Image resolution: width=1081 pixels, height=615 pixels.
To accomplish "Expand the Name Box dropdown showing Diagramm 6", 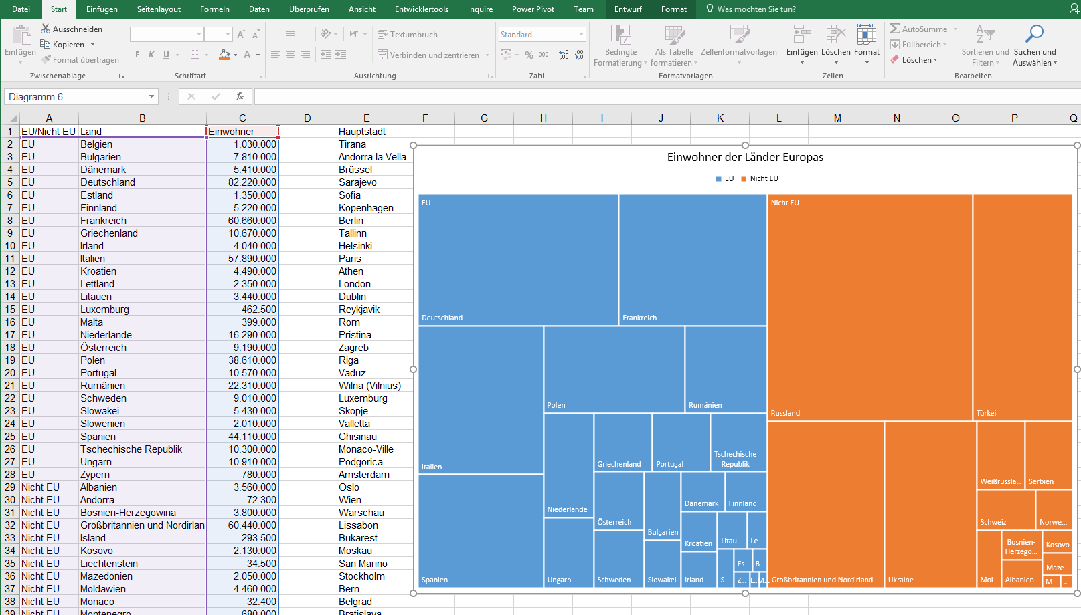I will point(151,96).
